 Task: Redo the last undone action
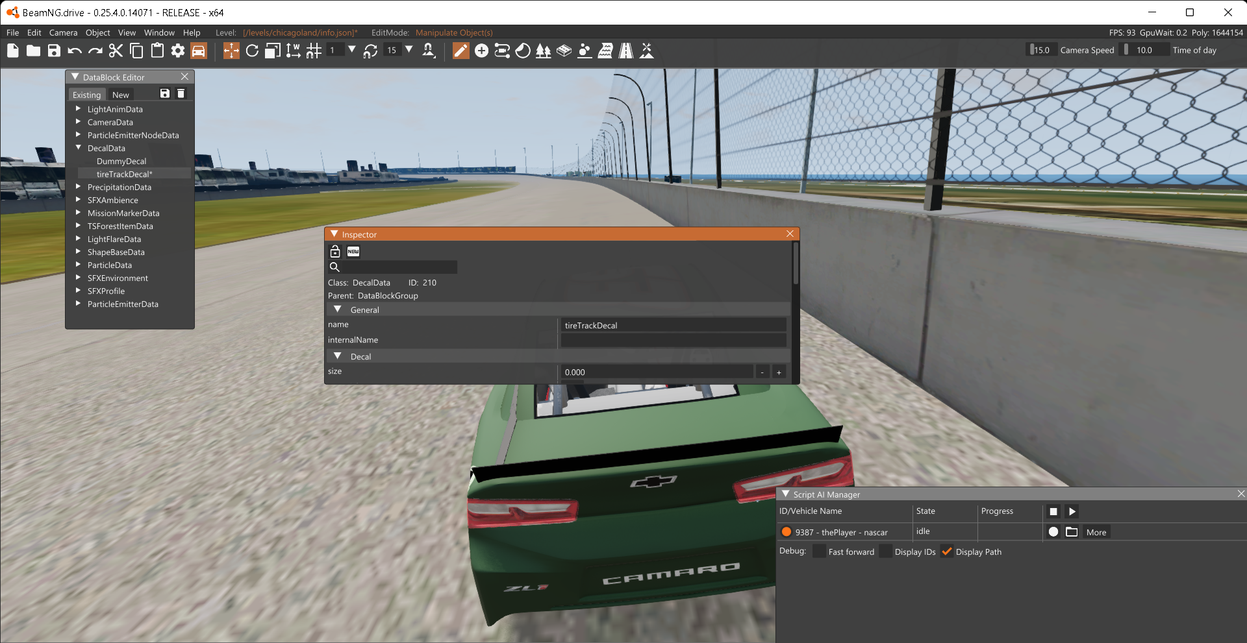click(95, 51)
